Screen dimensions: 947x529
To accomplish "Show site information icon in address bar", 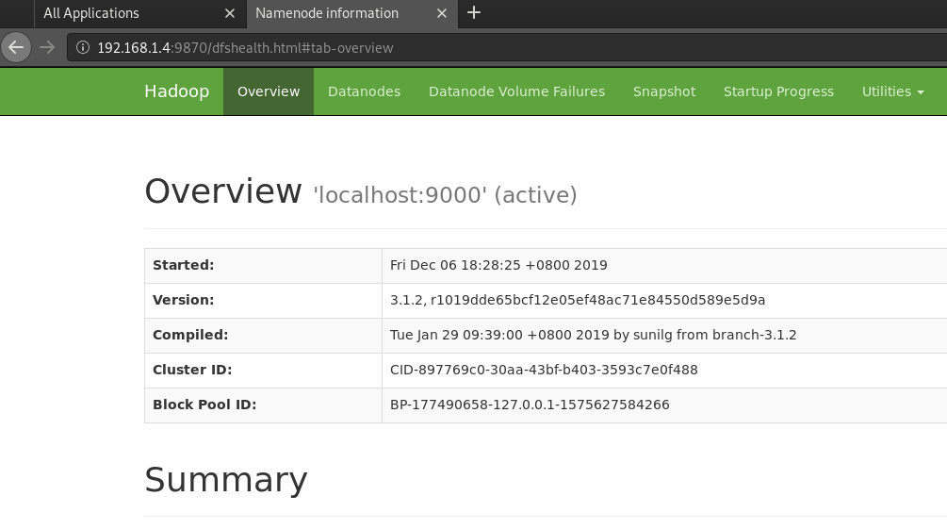I will pyautogui.click(x=83, y=47).
